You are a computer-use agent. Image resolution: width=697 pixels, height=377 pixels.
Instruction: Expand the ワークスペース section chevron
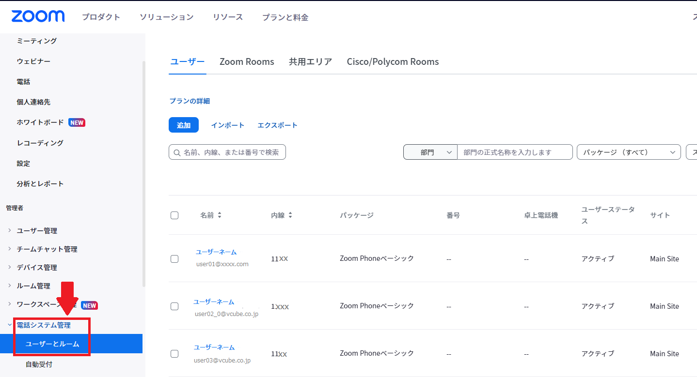(10, 304)
